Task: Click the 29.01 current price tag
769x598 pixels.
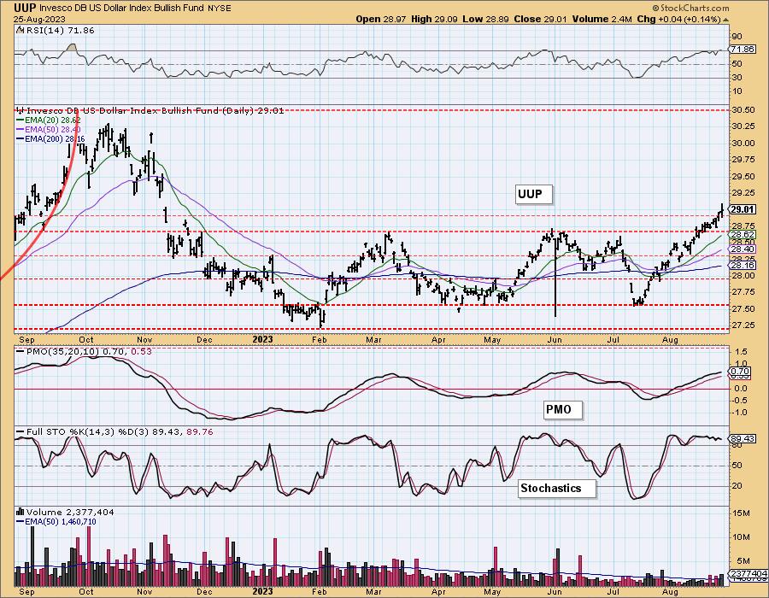Action: point(742,209)
